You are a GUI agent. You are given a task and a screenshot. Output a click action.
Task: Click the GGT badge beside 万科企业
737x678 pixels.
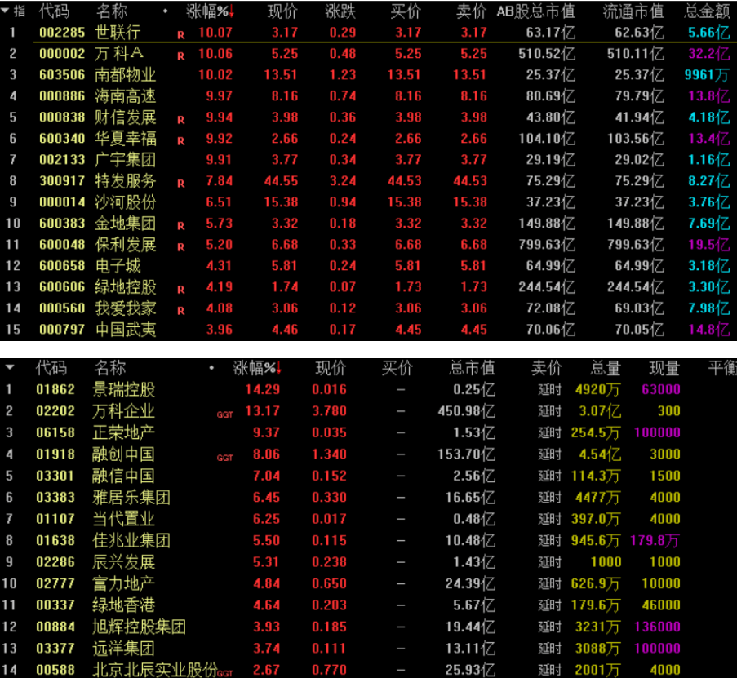[x=224, y=414]
